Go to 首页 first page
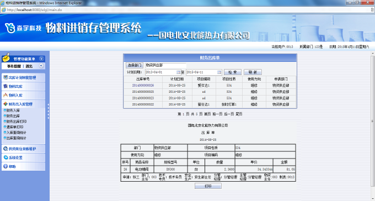 tap(207, 114)
